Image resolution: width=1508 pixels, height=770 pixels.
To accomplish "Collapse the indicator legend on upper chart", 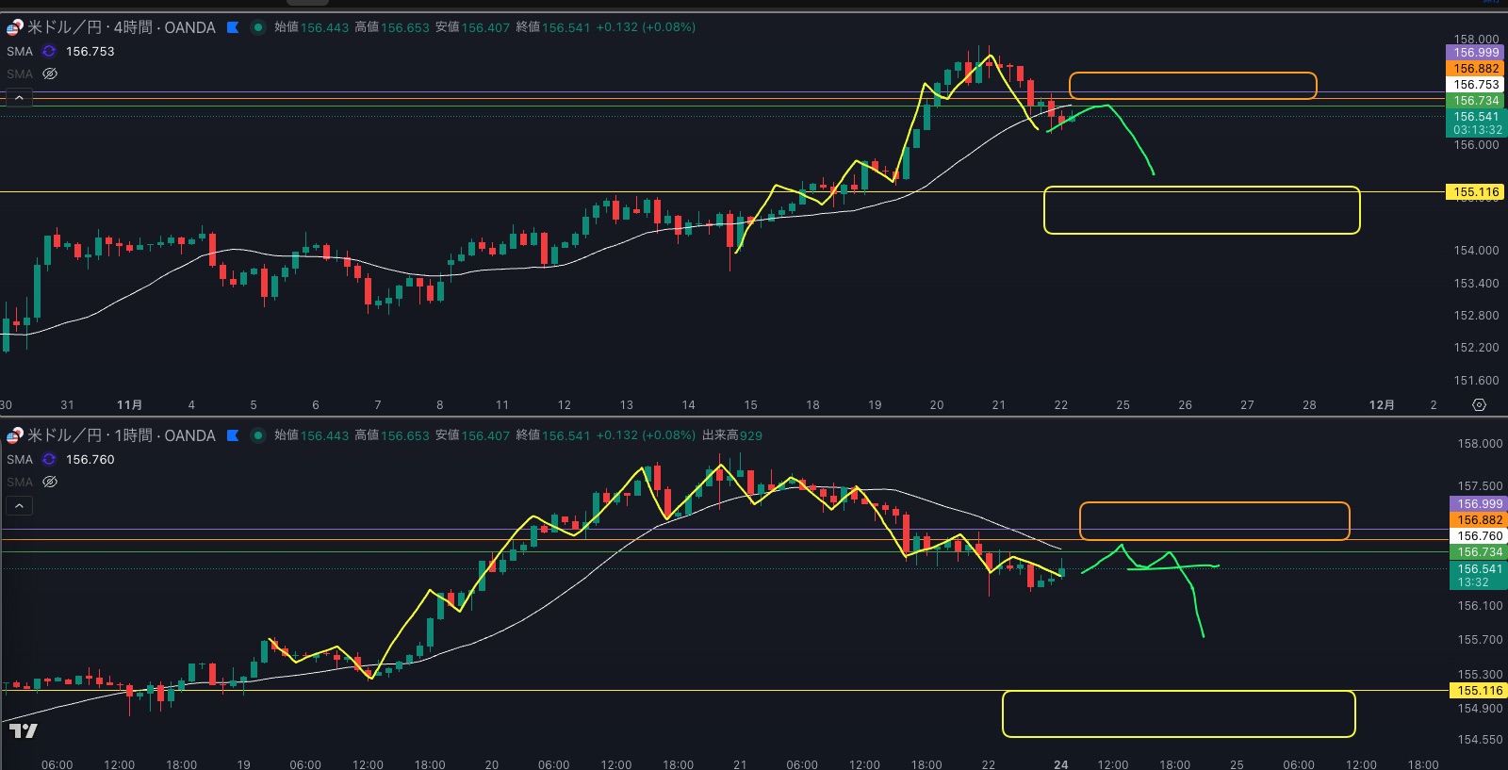I will pos(19,98).
